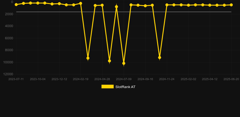Image resolution: width=240 pixels, height=117 pixels.
Task: Select the data point above 2023-10-04
Action: point(38,3)
